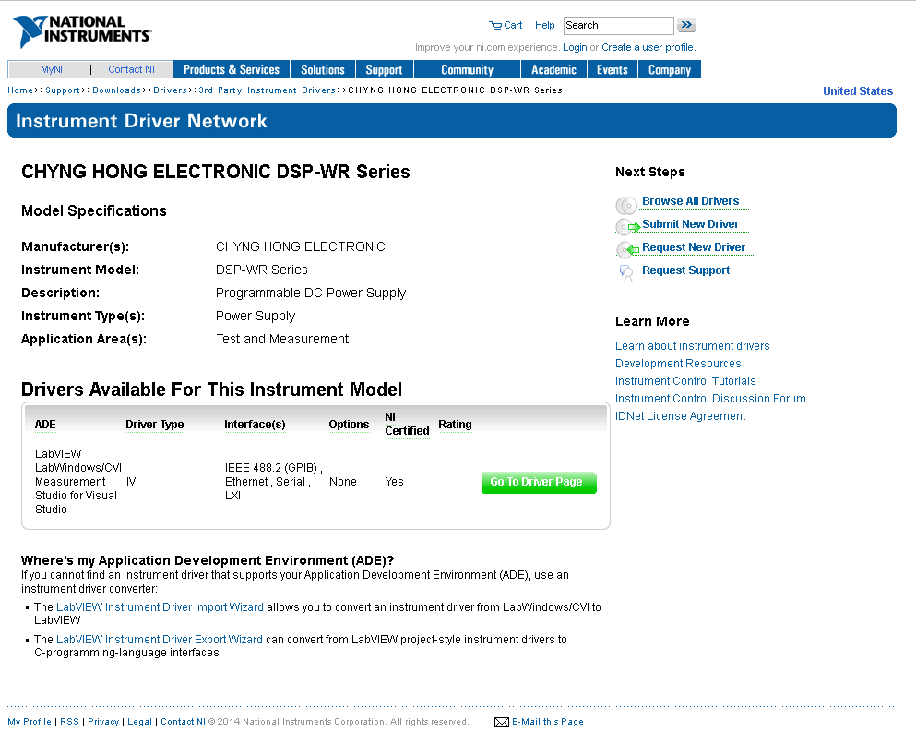Open the Events menu
The height and width of the screenshot is (744, 916).
click(612, 69)
